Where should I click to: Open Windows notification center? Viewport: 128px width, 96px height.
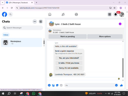click(x=124, y=93)
